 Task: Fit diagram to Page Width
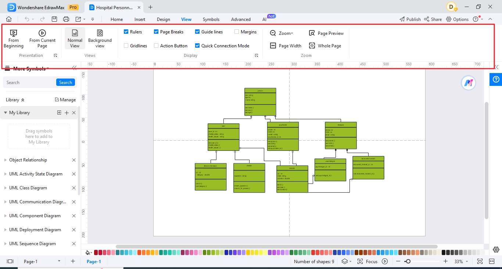tap(286, 46)
